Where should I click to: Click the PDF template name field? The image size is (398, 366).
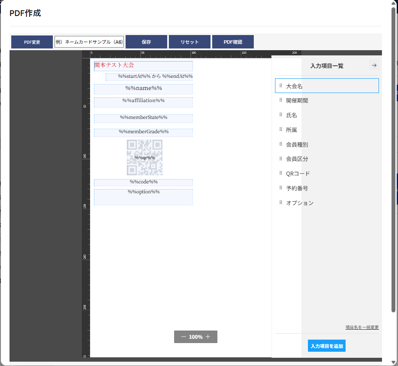(89, 42)
